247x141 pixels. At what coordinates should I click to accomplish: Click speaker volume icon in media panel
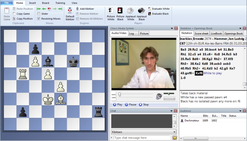[159, 96]
